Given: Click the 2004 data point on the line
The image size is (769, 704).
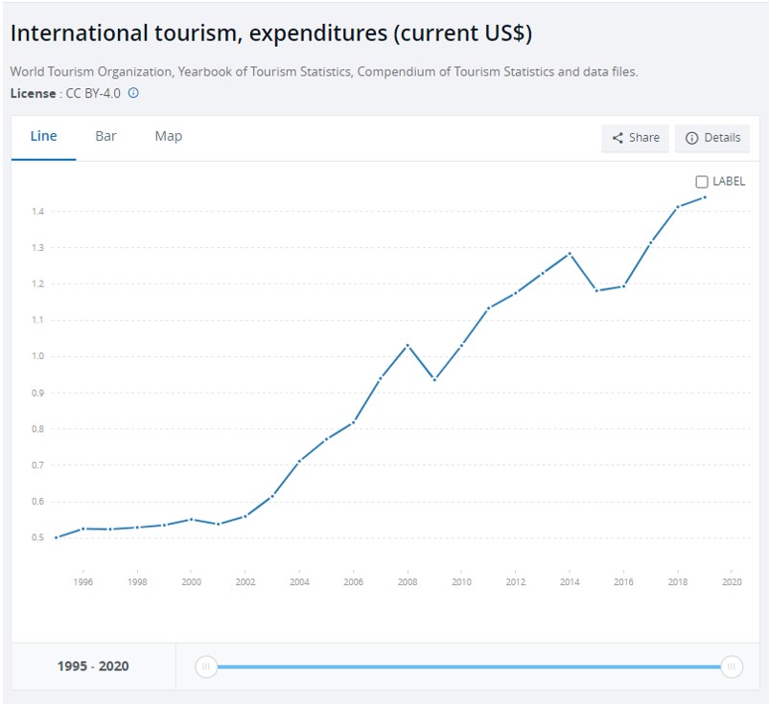Looking at the screenshot, I should 300,461.
